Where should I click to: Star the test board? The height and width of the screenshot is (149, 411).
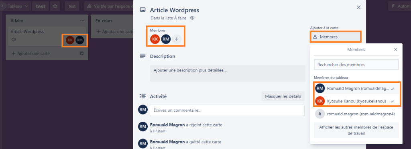click(55, 6)
